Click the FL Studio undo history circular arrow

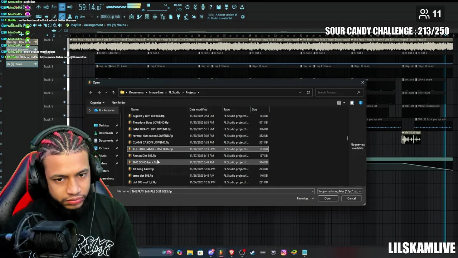(187, 7)
